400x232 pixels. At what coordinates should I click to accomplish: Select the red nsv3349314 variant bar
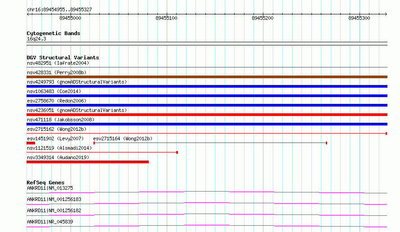click(88, 162)
